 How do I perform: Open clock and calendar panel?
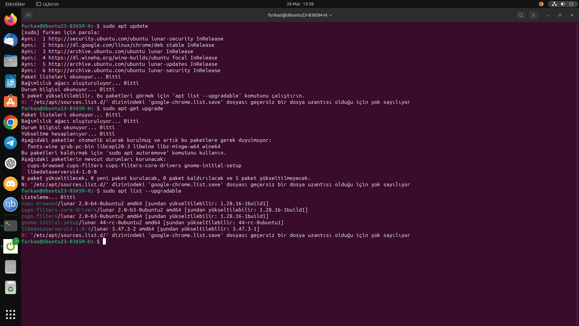pyautogui.click(x=300, y=4)
